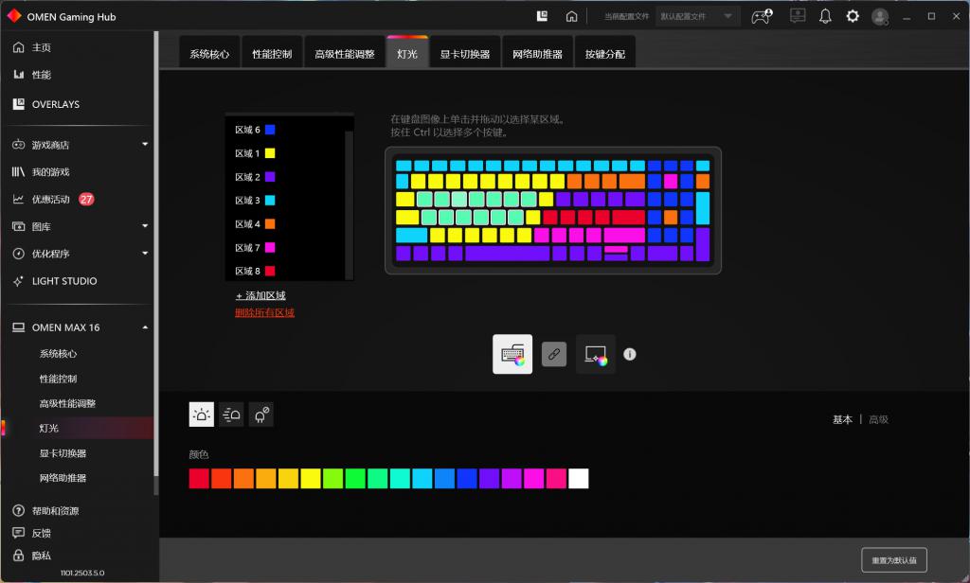
Task: Open settings gear in title bar
Action: (x=853, y=16)
